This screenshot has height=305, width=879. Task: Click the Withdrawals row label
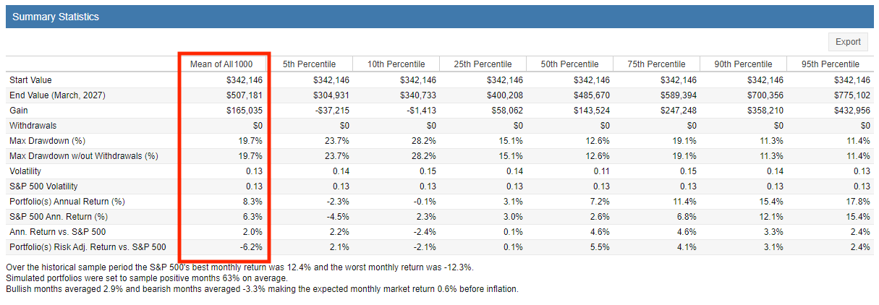(33, 125)
